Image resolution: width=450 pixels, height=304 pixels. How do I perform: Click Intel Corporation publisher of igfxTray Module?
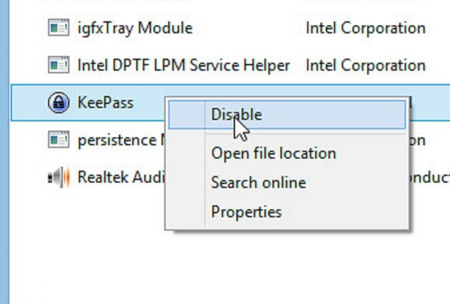coord(365,29)
